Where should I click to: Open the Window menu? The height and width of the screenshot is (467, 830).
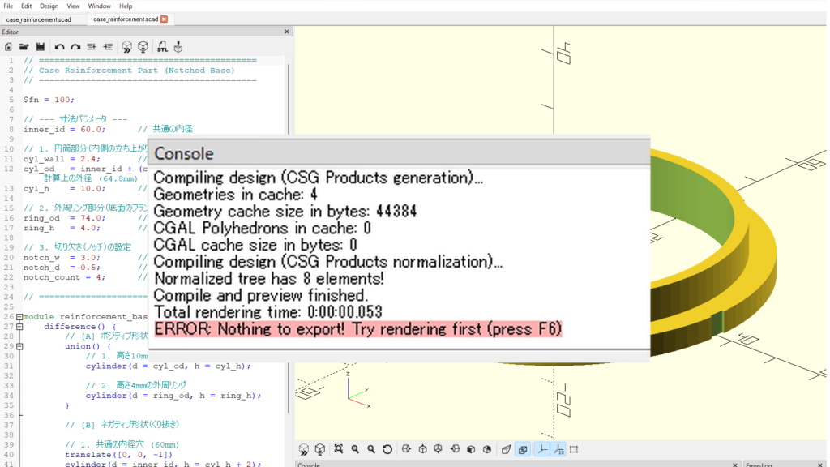tap(99, 6)
